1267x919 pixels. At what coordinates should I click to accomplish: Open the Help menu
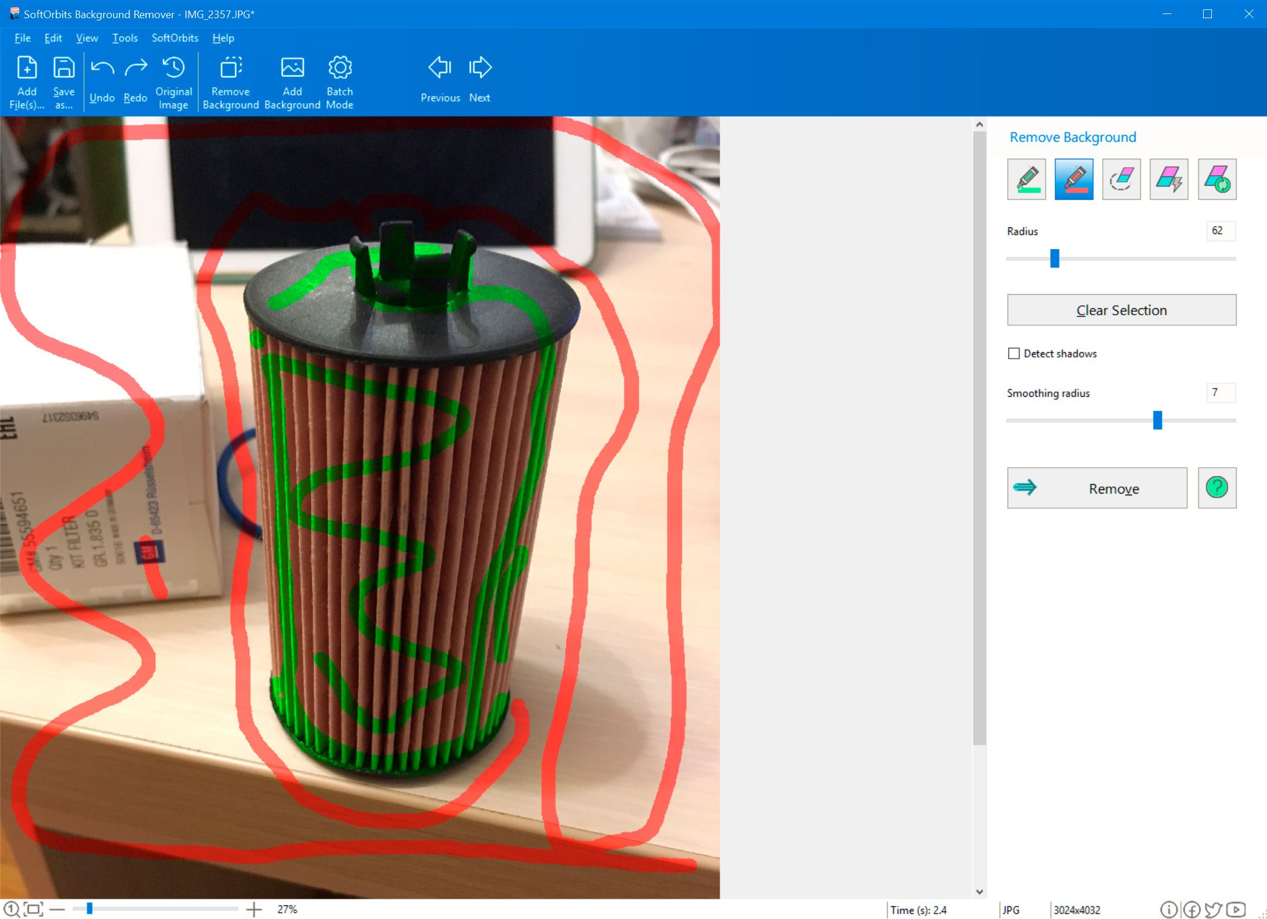(222, 38)
